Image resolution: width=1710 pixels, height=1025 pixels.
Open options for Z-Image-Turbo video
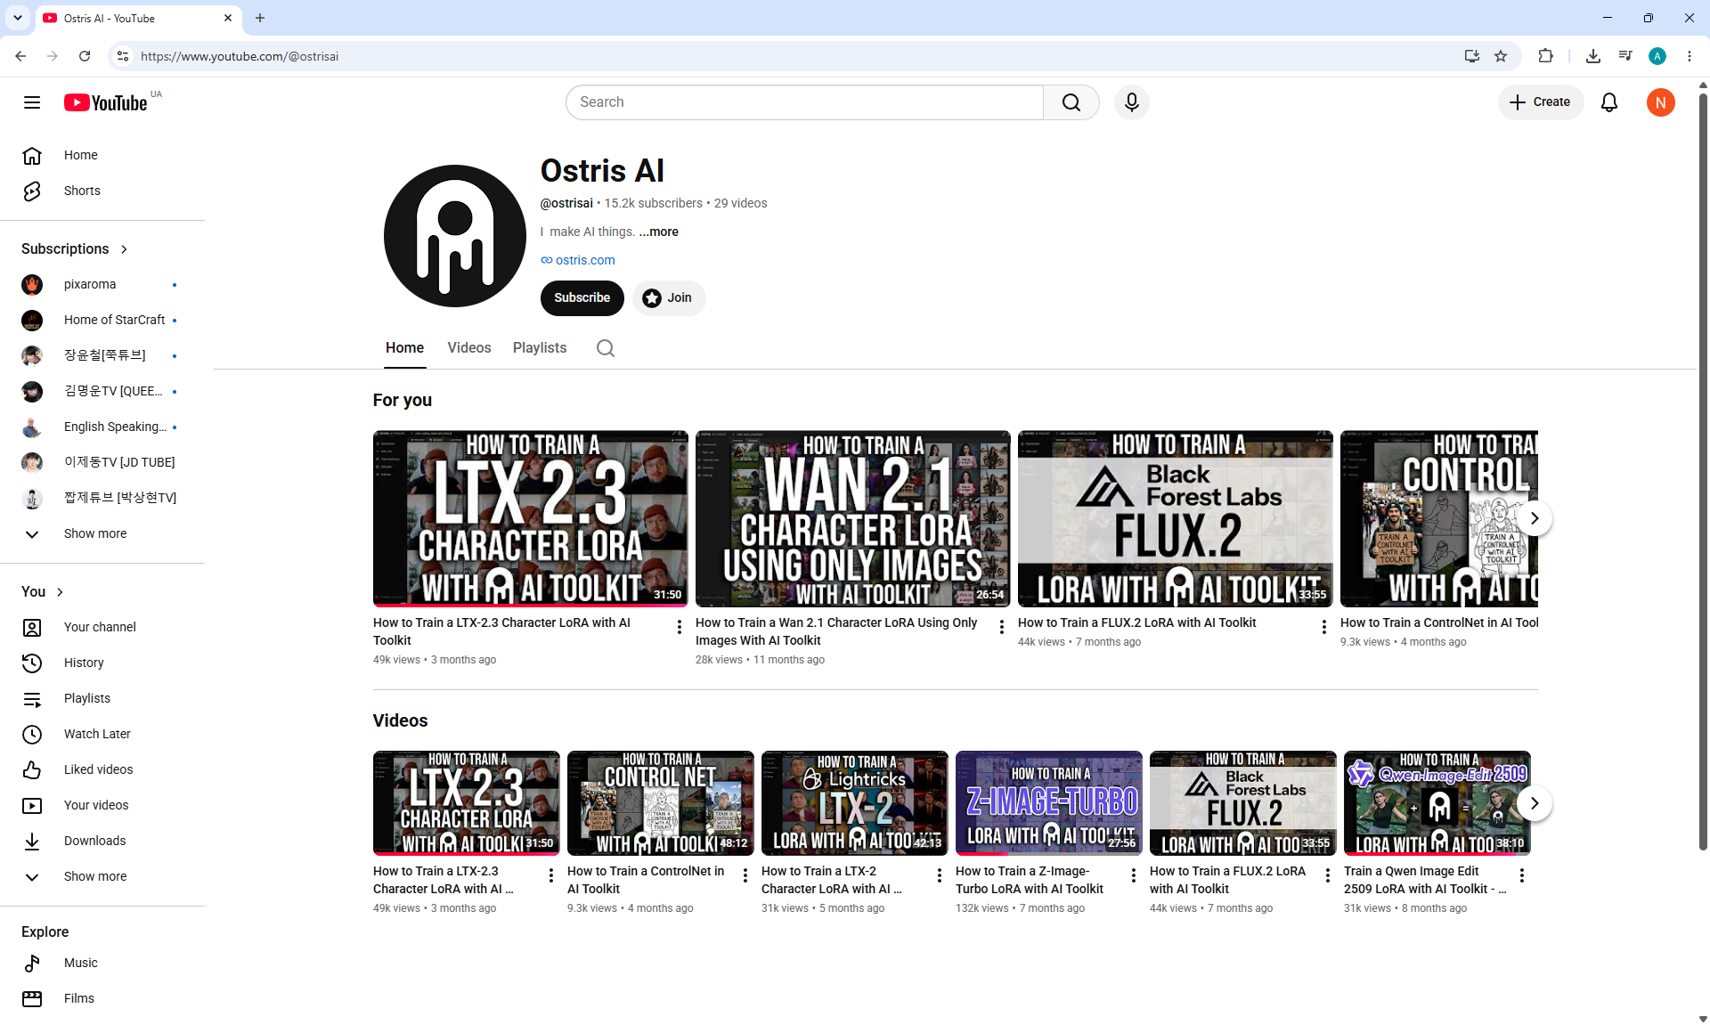pyautogui.click(x=1134, y=875)
